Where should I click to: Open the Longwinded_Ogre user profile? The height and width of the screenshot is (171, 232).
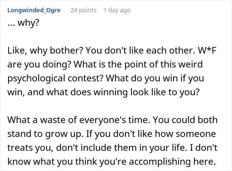pyautogui.click(x=34, y=10)
